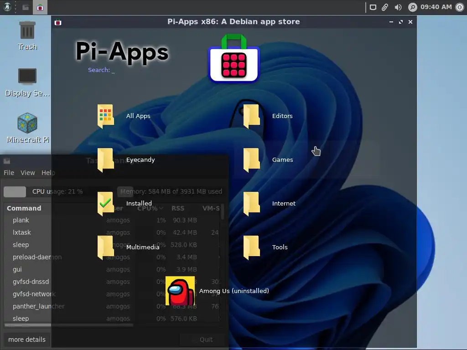467x350 pixels.
Task: Open the Installed folder with green checkmark
Action: (x=106, y=204)
